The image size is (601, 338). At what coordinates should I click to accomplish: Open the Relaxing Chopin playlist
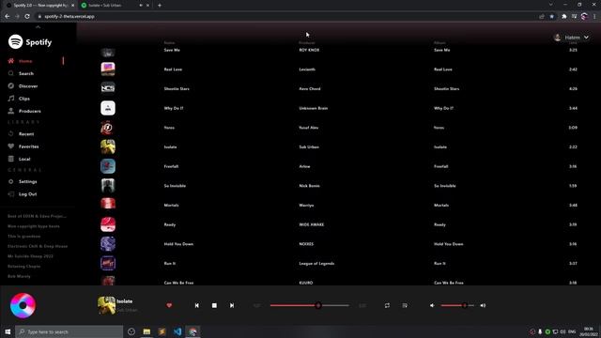(23, 266)
